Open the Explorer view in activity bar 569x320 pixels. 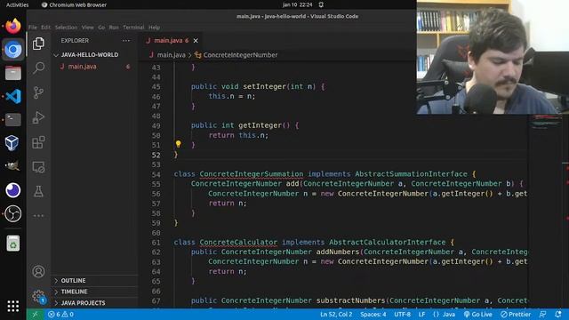[x=38, y=44]
